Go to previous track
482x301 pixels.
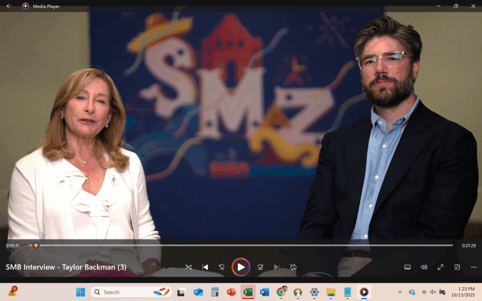(205, 267)
